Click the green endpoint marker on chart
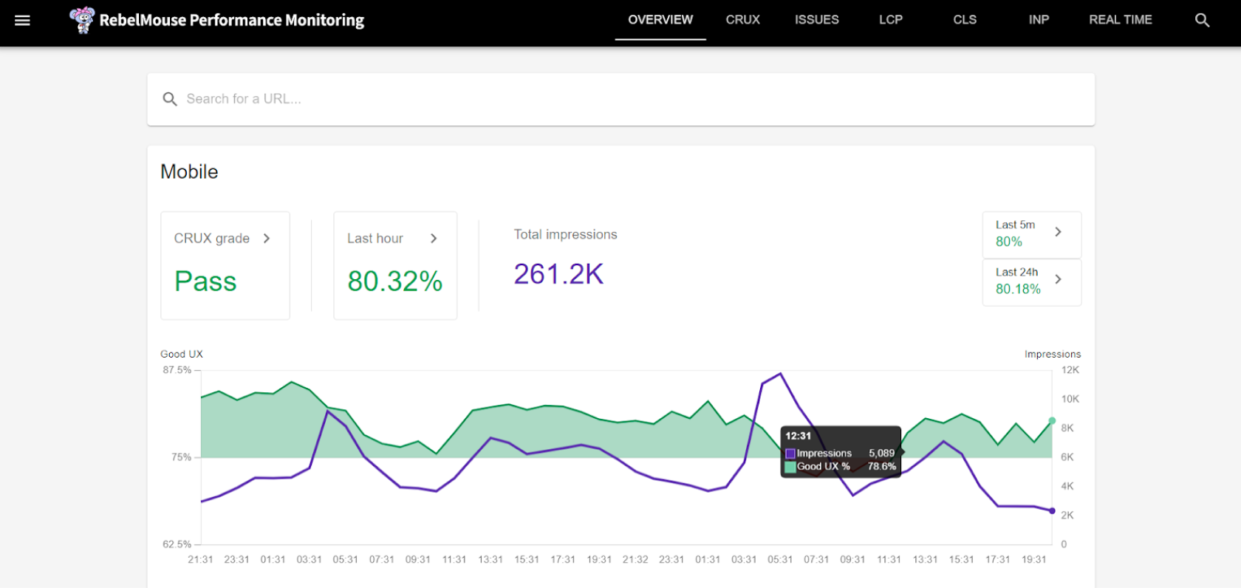 1052,421
